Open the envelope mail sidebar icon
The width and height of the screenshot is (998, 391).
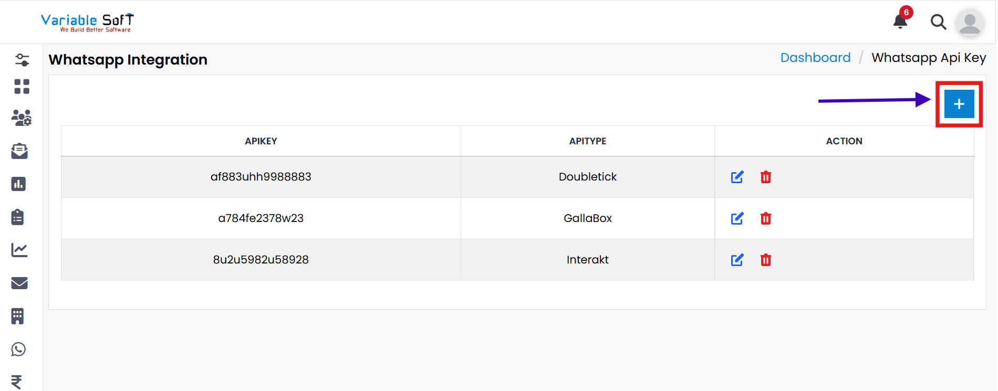19,283
